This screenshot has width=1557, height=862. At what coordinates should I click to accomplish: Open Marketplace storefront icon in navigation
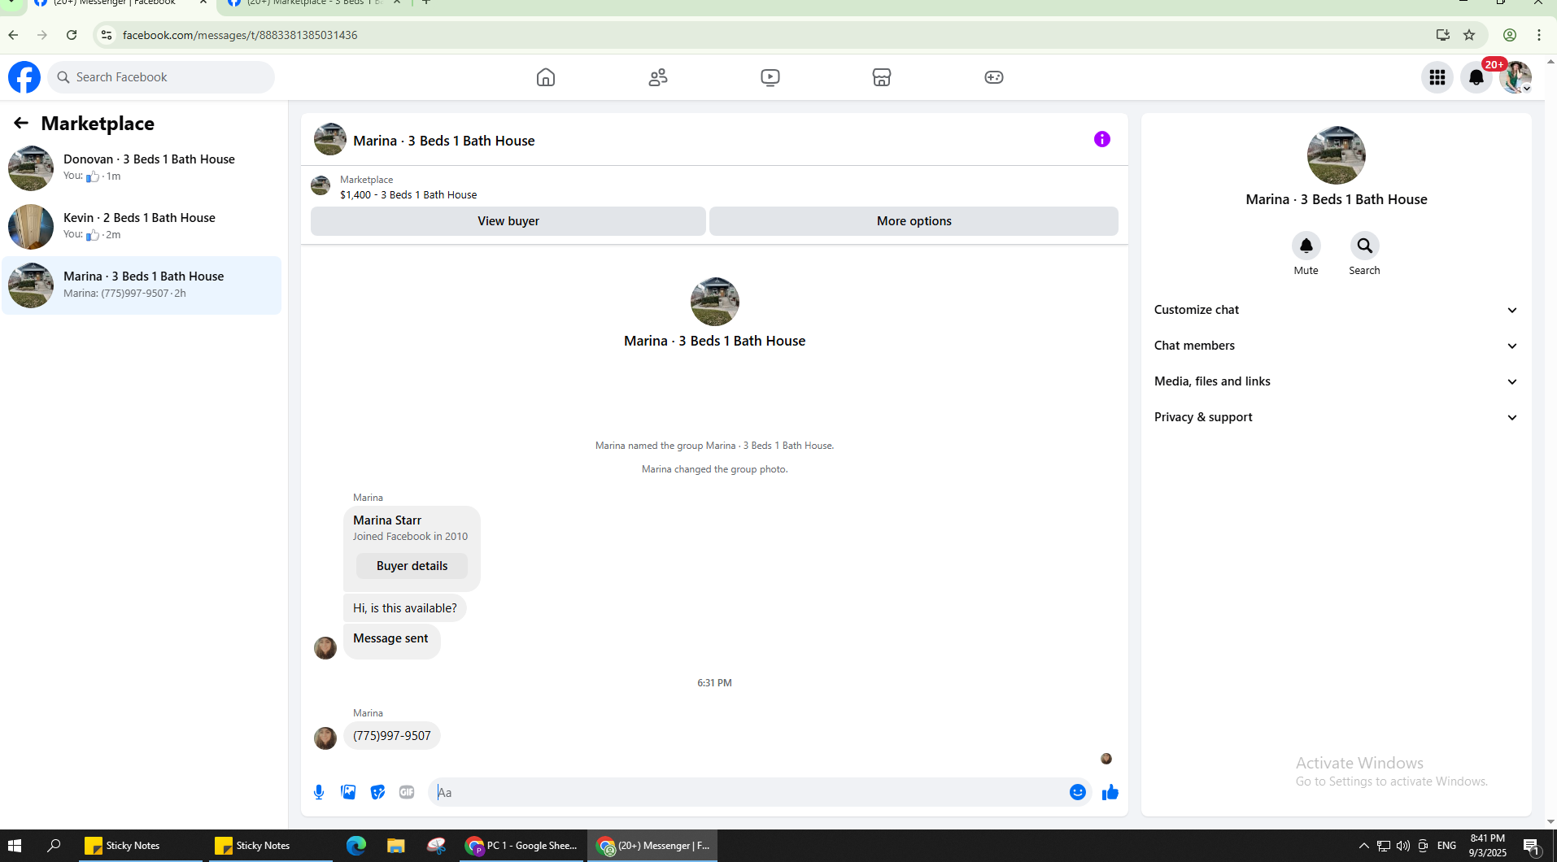pos(882,77)
